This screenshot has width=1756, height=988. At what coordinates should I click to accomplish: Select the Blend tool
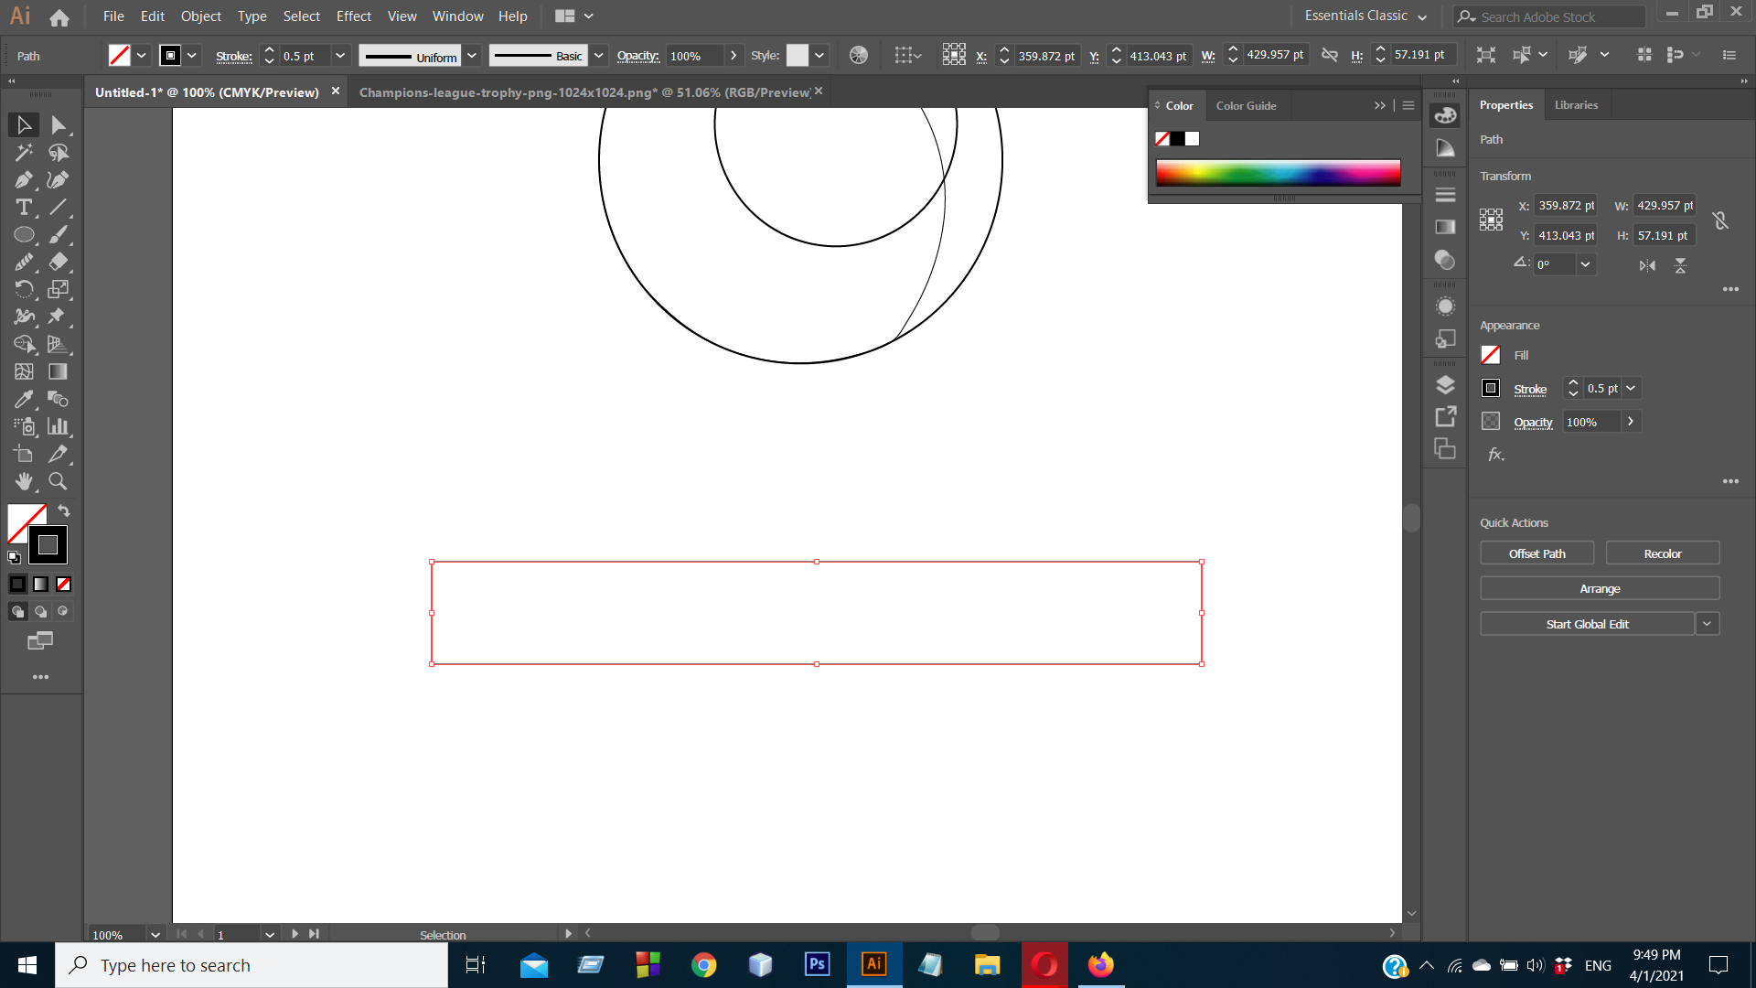pyautogui.click(x=59, y=399)
